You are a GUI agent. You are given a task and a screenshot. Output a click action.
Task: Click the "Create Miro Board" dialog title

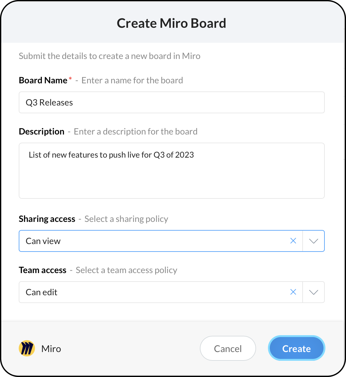(x=171, y=23)
